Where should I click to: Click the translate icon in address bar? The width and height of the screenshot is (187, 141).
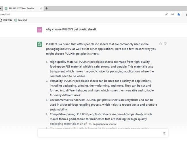click(173, 14)
